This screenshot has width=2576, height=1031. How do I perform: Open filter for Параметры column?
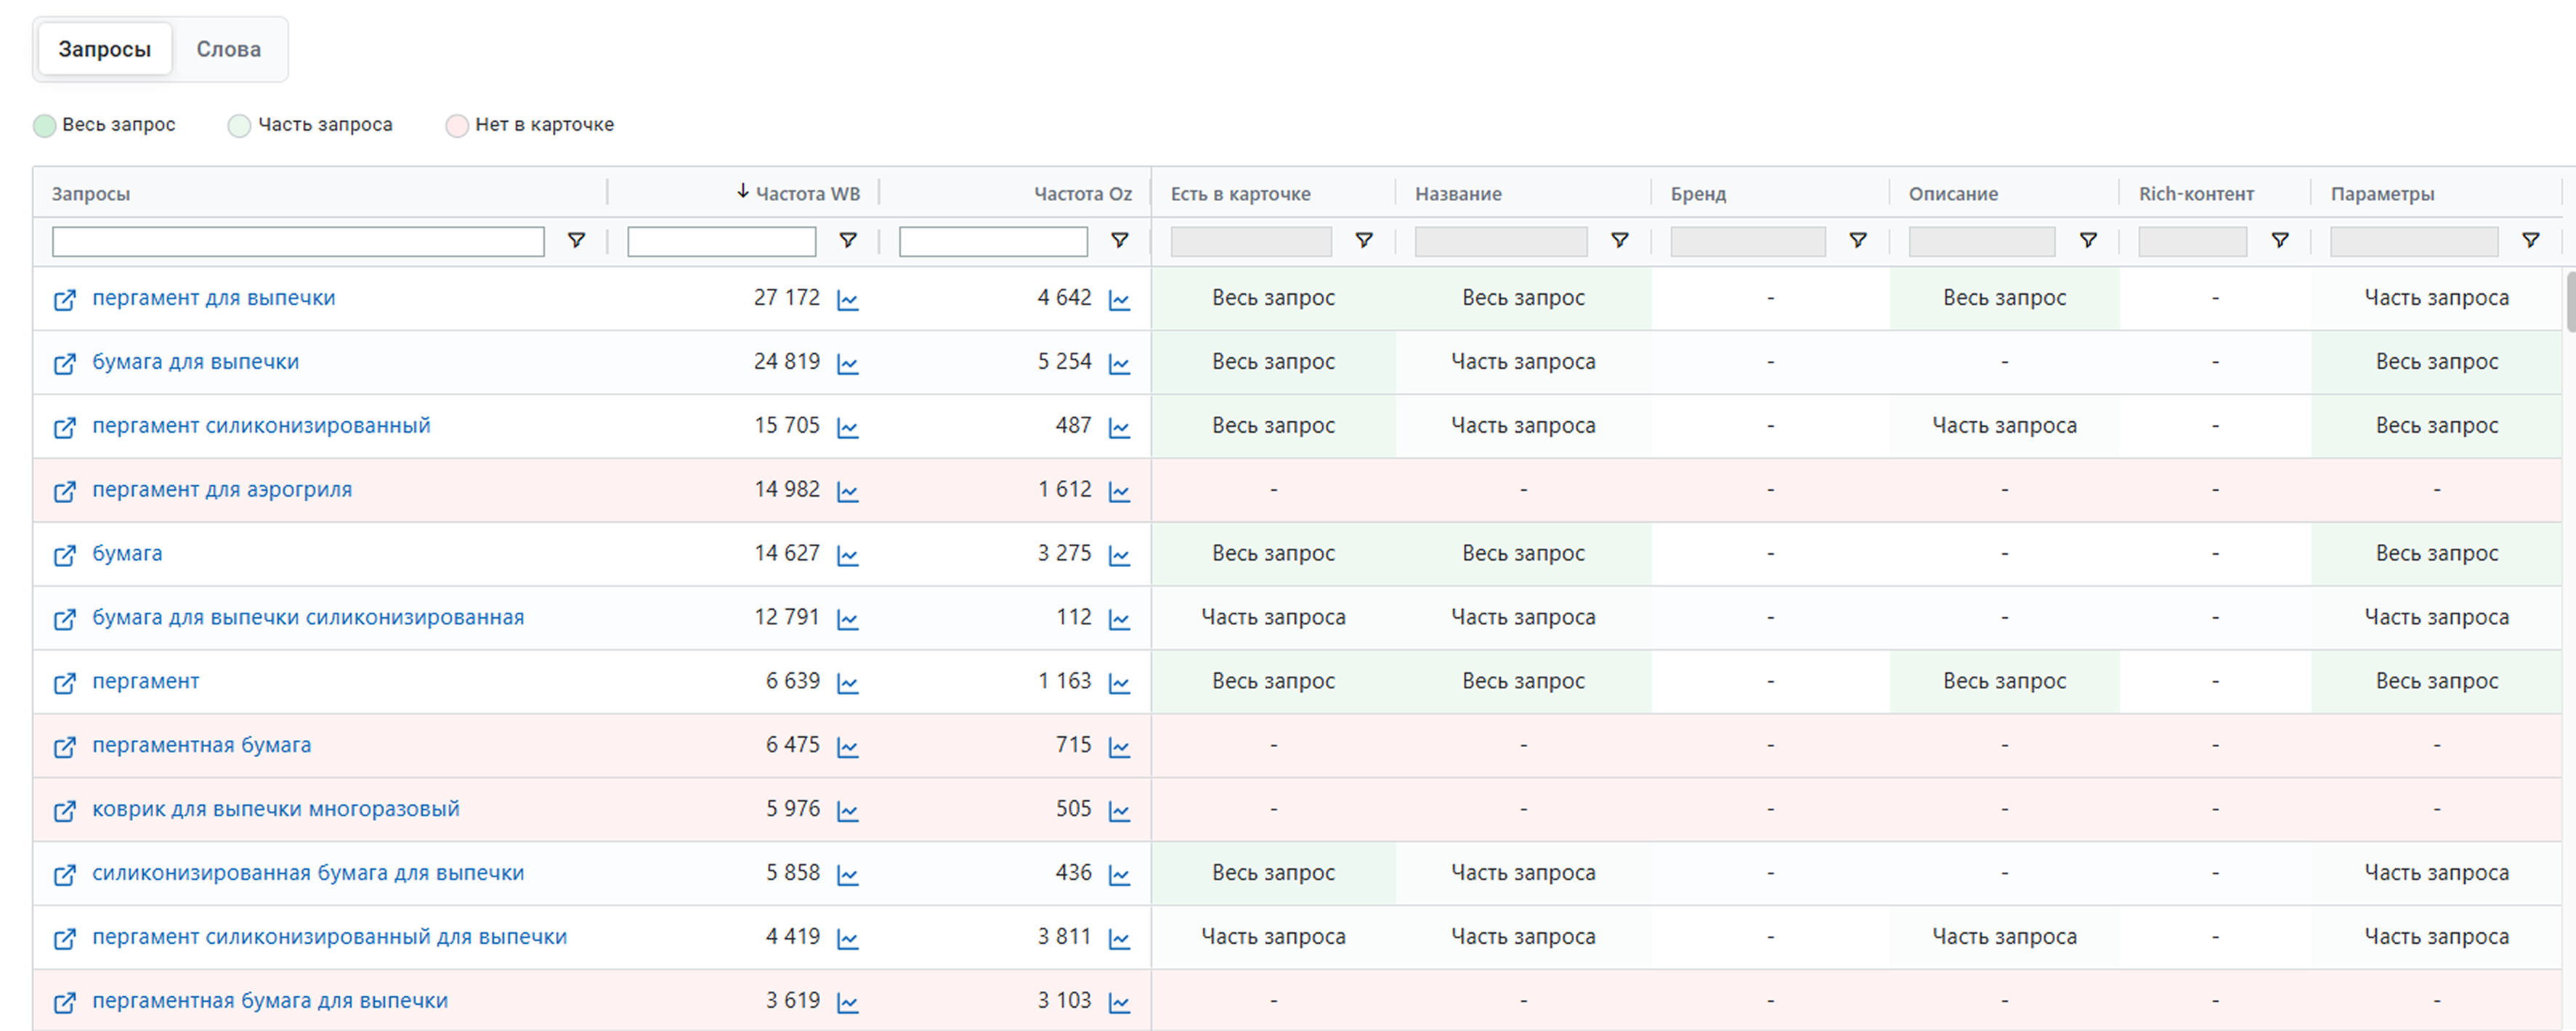(x=2530, y=241)
